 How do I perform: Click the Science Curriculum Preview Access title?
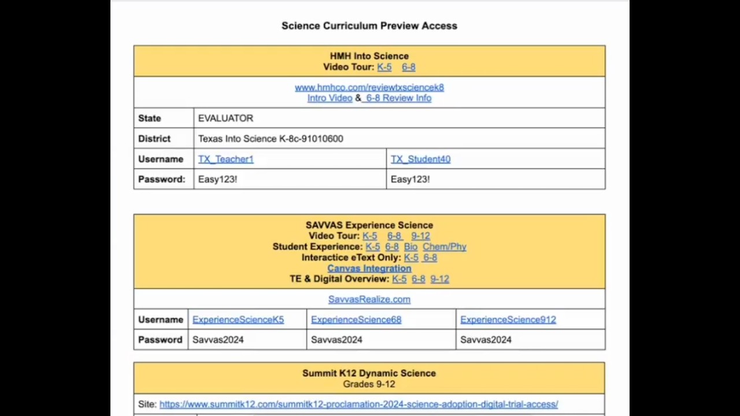tap(369, 25)
